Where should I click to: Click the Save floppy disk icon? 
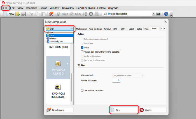point(24,14)
